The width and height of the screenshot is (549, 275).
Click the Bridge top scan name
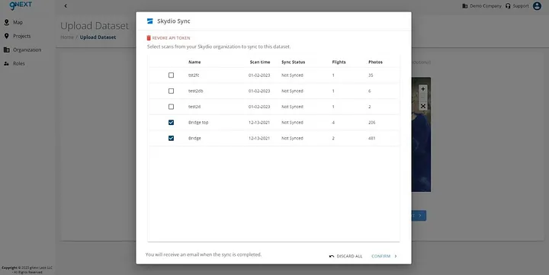tap(198, 123)
